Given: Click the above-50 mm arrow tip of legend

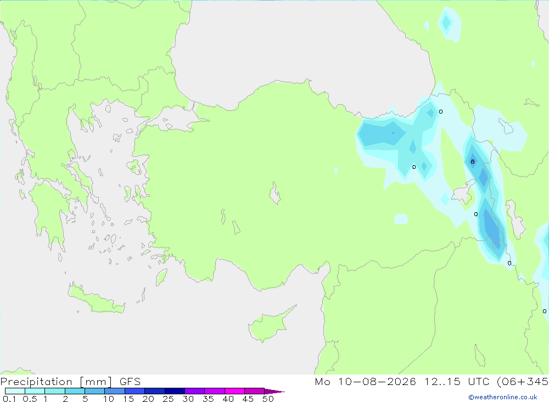Looking at the screenshot, I should click(x=274, y=392).
